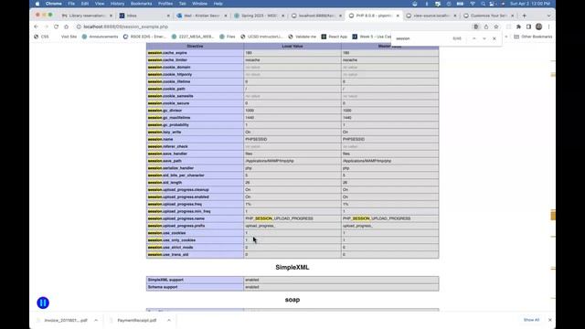585x329 pixels.
Task: Click the Directive column header
Action: coord(195,47)
